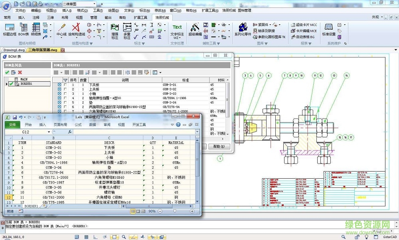Click the 增强标注 enhanced dimension icon
399x240 pixels.
coord(115,30)
